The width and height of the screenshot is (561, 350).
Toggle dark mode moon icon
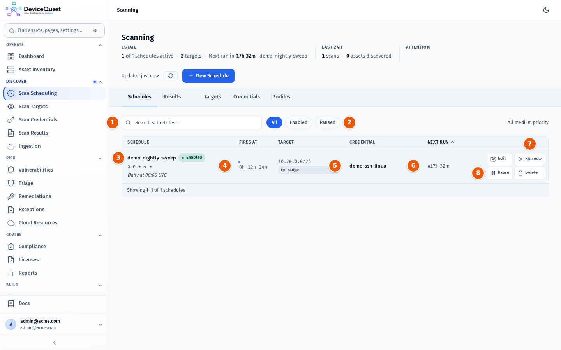pos(546,10)
